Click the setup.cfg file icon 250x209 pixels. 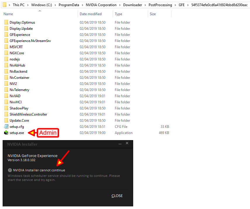click(x=6, y=126)
